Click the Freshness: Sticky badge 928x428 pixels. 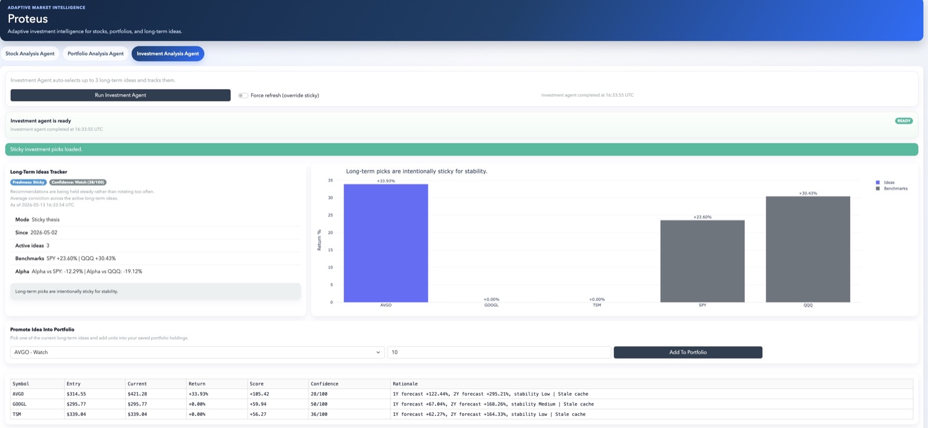pos(28,182)
